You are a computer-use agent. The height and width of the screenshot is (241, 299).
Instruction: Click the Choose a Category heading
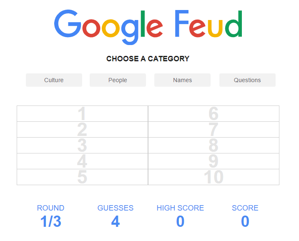click(148, 59)
